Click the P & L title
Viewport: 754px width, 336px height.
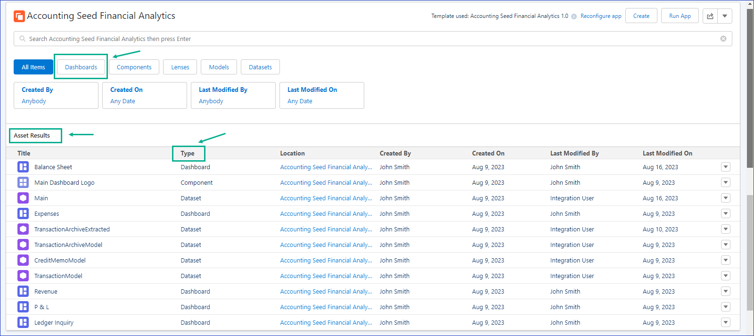[x=41, y=307]
